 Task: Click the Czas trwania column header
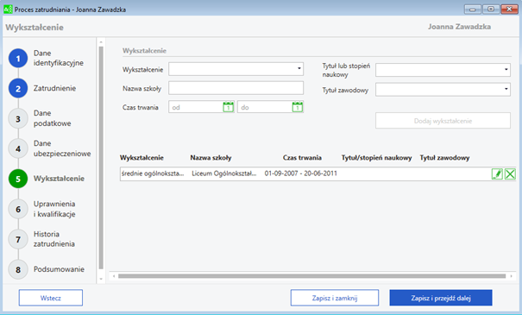(x=302, y=158)
